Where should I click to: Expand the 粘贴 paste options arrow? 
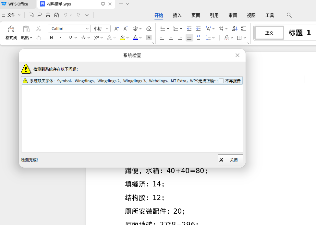click(x=31, y=38)
